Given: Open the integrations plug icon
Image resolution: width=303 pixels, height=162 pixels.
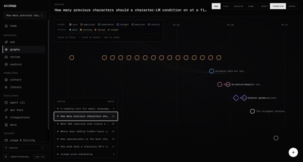Looking at the screenshot, I should [6, 117].
